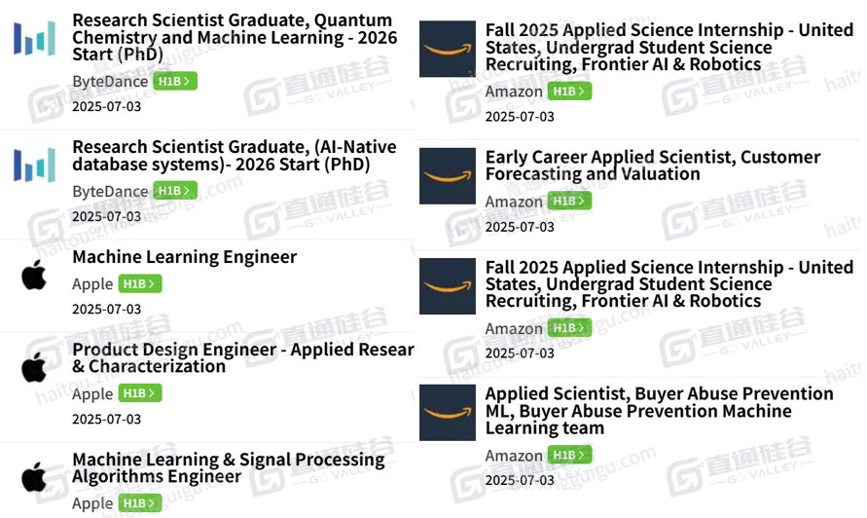Click Apple logo next to Machine Learning Engineer

point(34,275)
